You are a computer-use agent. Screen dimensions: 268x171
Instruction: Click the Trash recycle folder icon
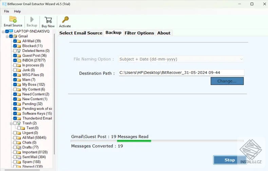pyautogui.click(x=19, y=123)
